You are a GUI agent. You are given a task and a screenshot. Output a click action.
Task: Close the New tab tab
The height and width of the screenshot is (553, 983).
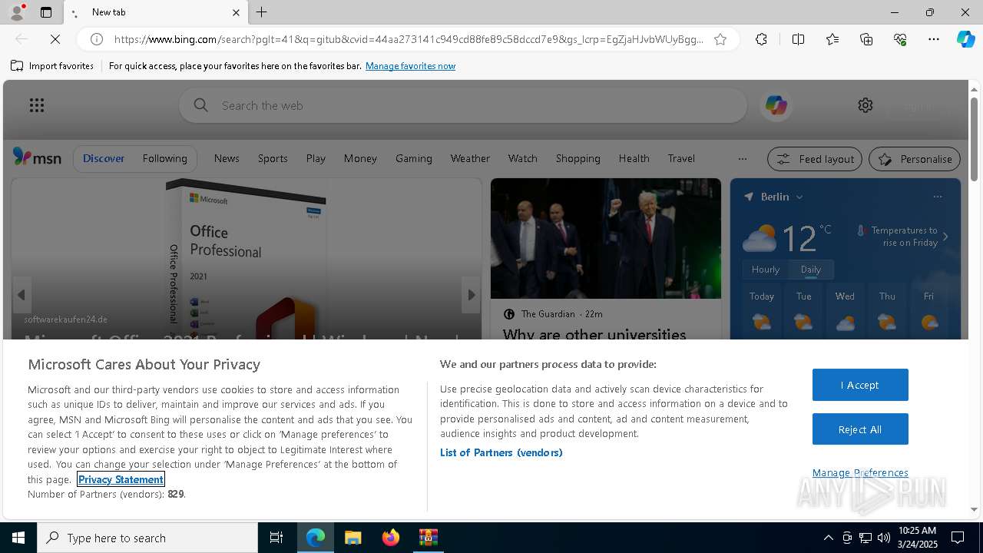236,12
